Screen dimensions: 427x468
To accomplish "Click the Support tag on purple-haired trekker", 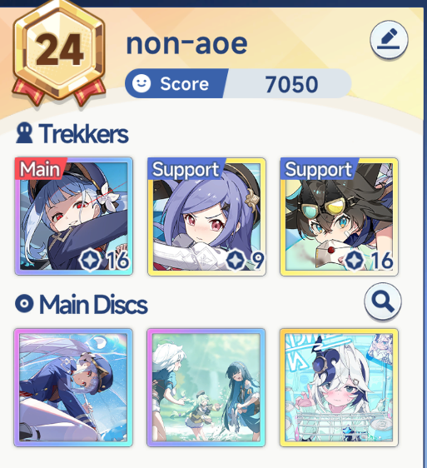I will pos(186,169).
